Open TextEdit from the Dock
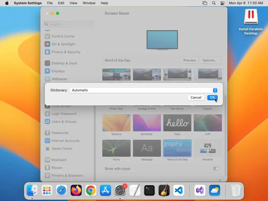The height and width of the screenshot is (201, 268). click(135, 191)
